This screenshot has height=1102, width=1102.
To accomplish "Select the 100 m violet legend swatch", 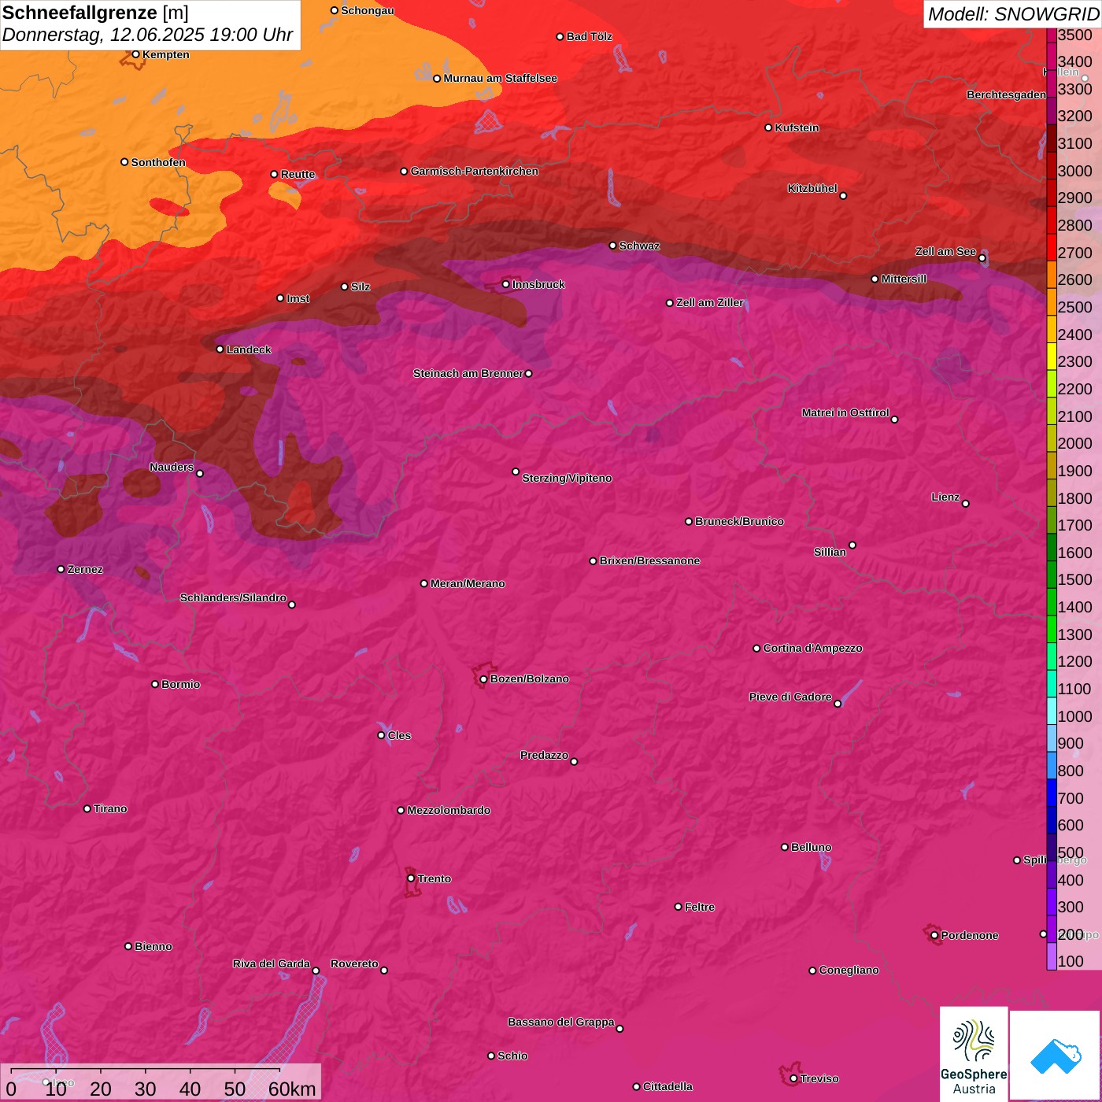I will pos(1052,956).
